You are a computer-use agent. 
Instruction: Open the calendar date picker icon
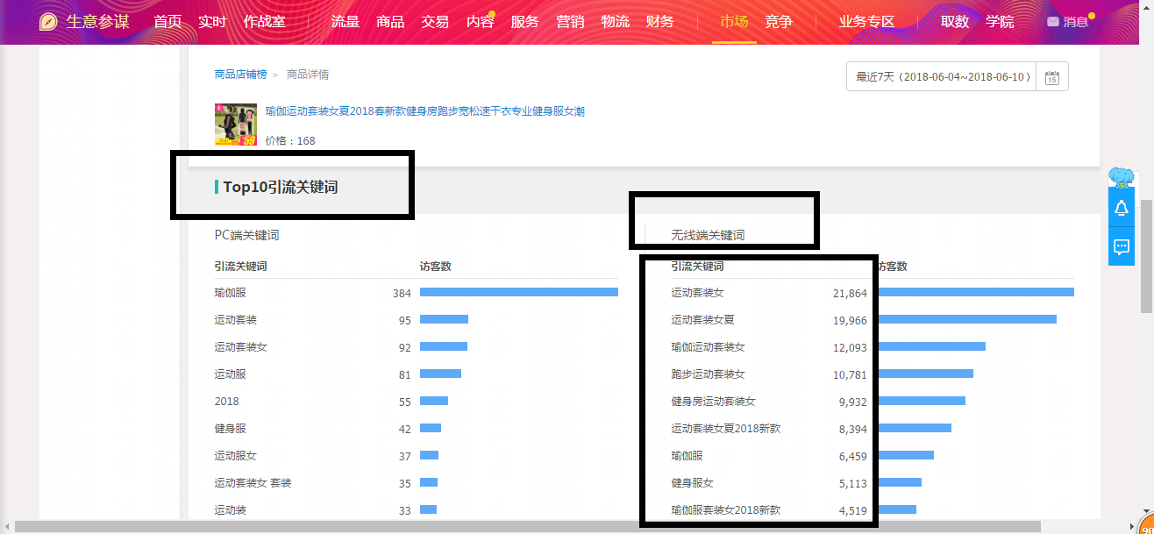tap(1052, 77)
